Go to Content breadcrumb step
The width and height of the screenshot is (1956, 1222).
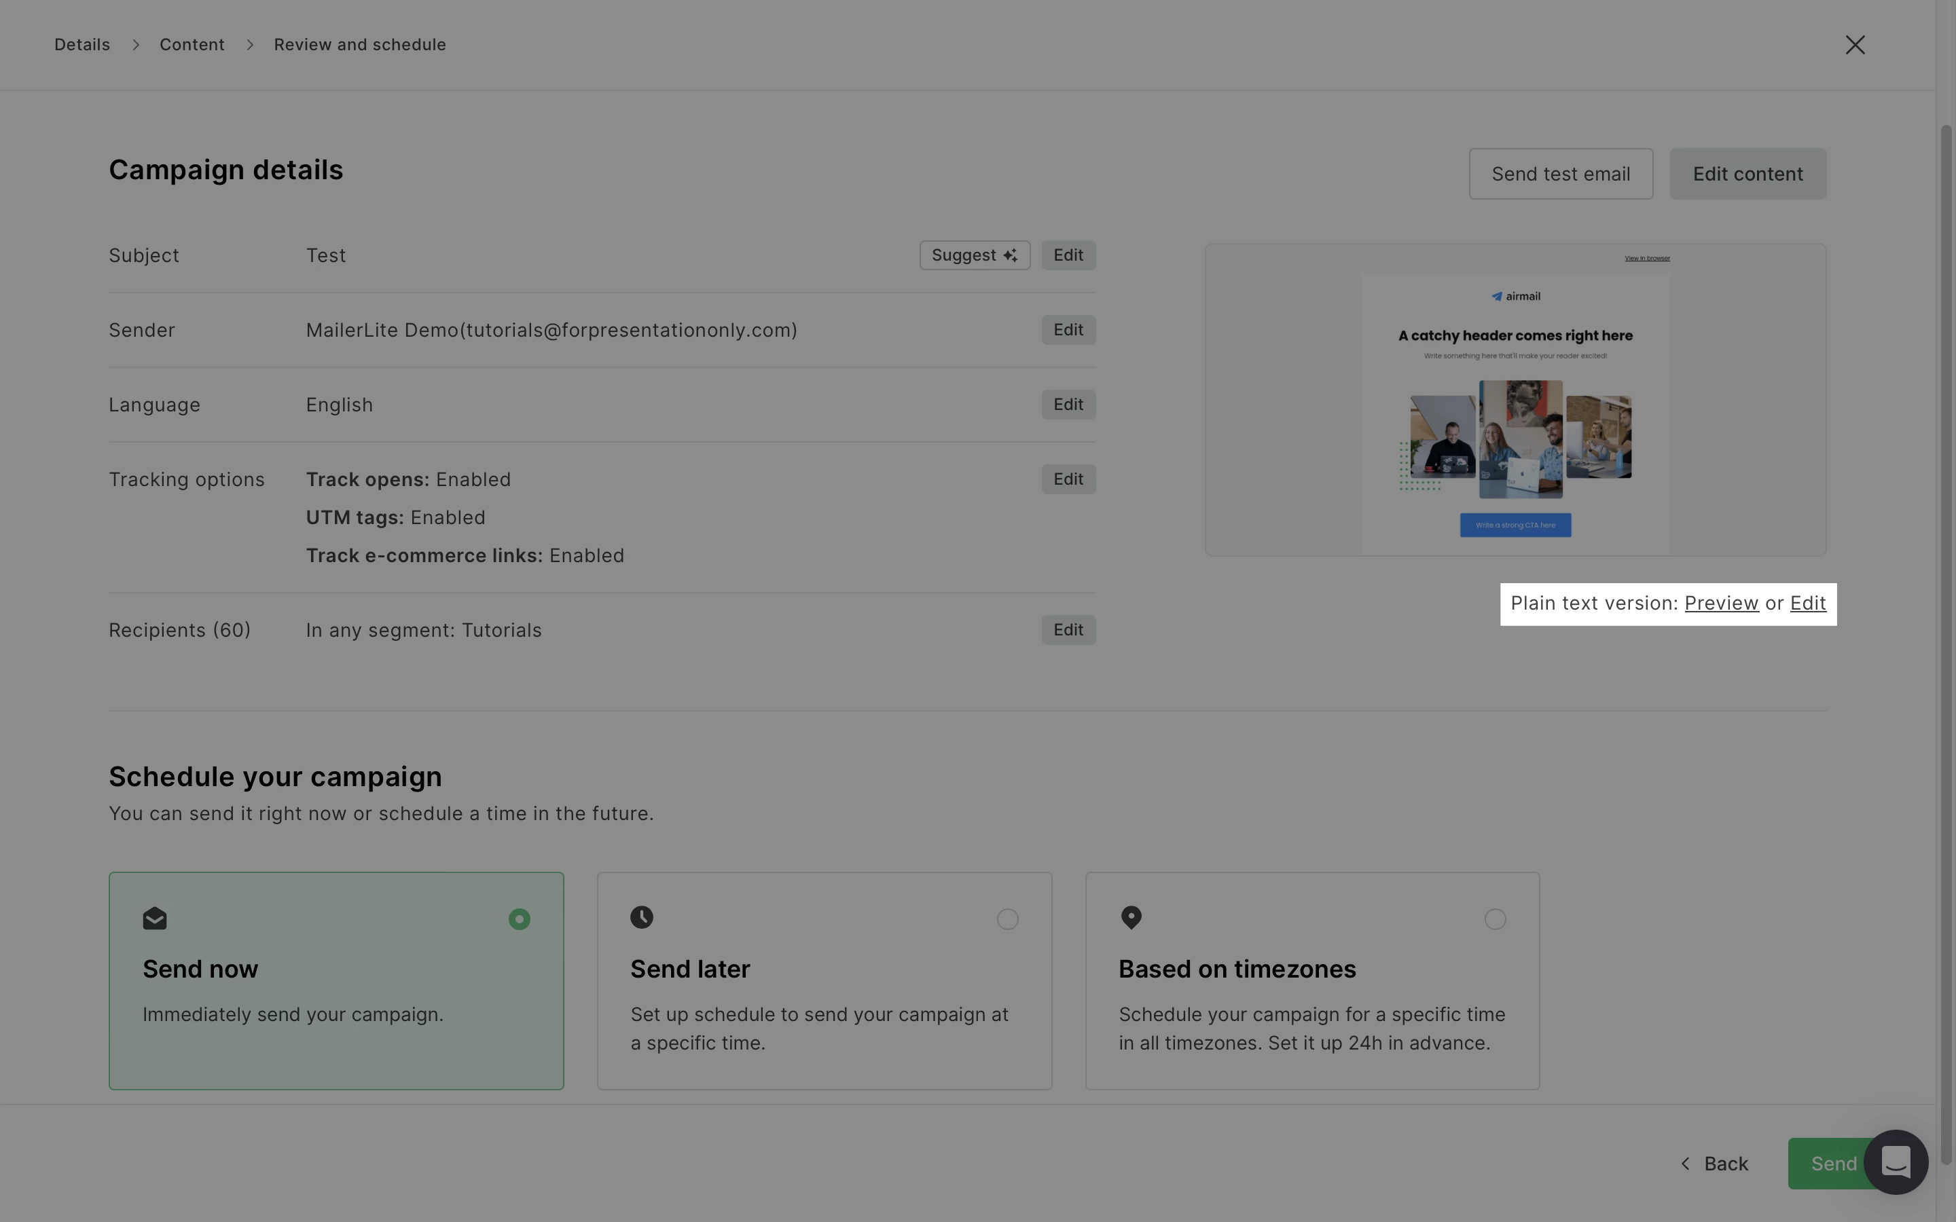pos(192,45)
